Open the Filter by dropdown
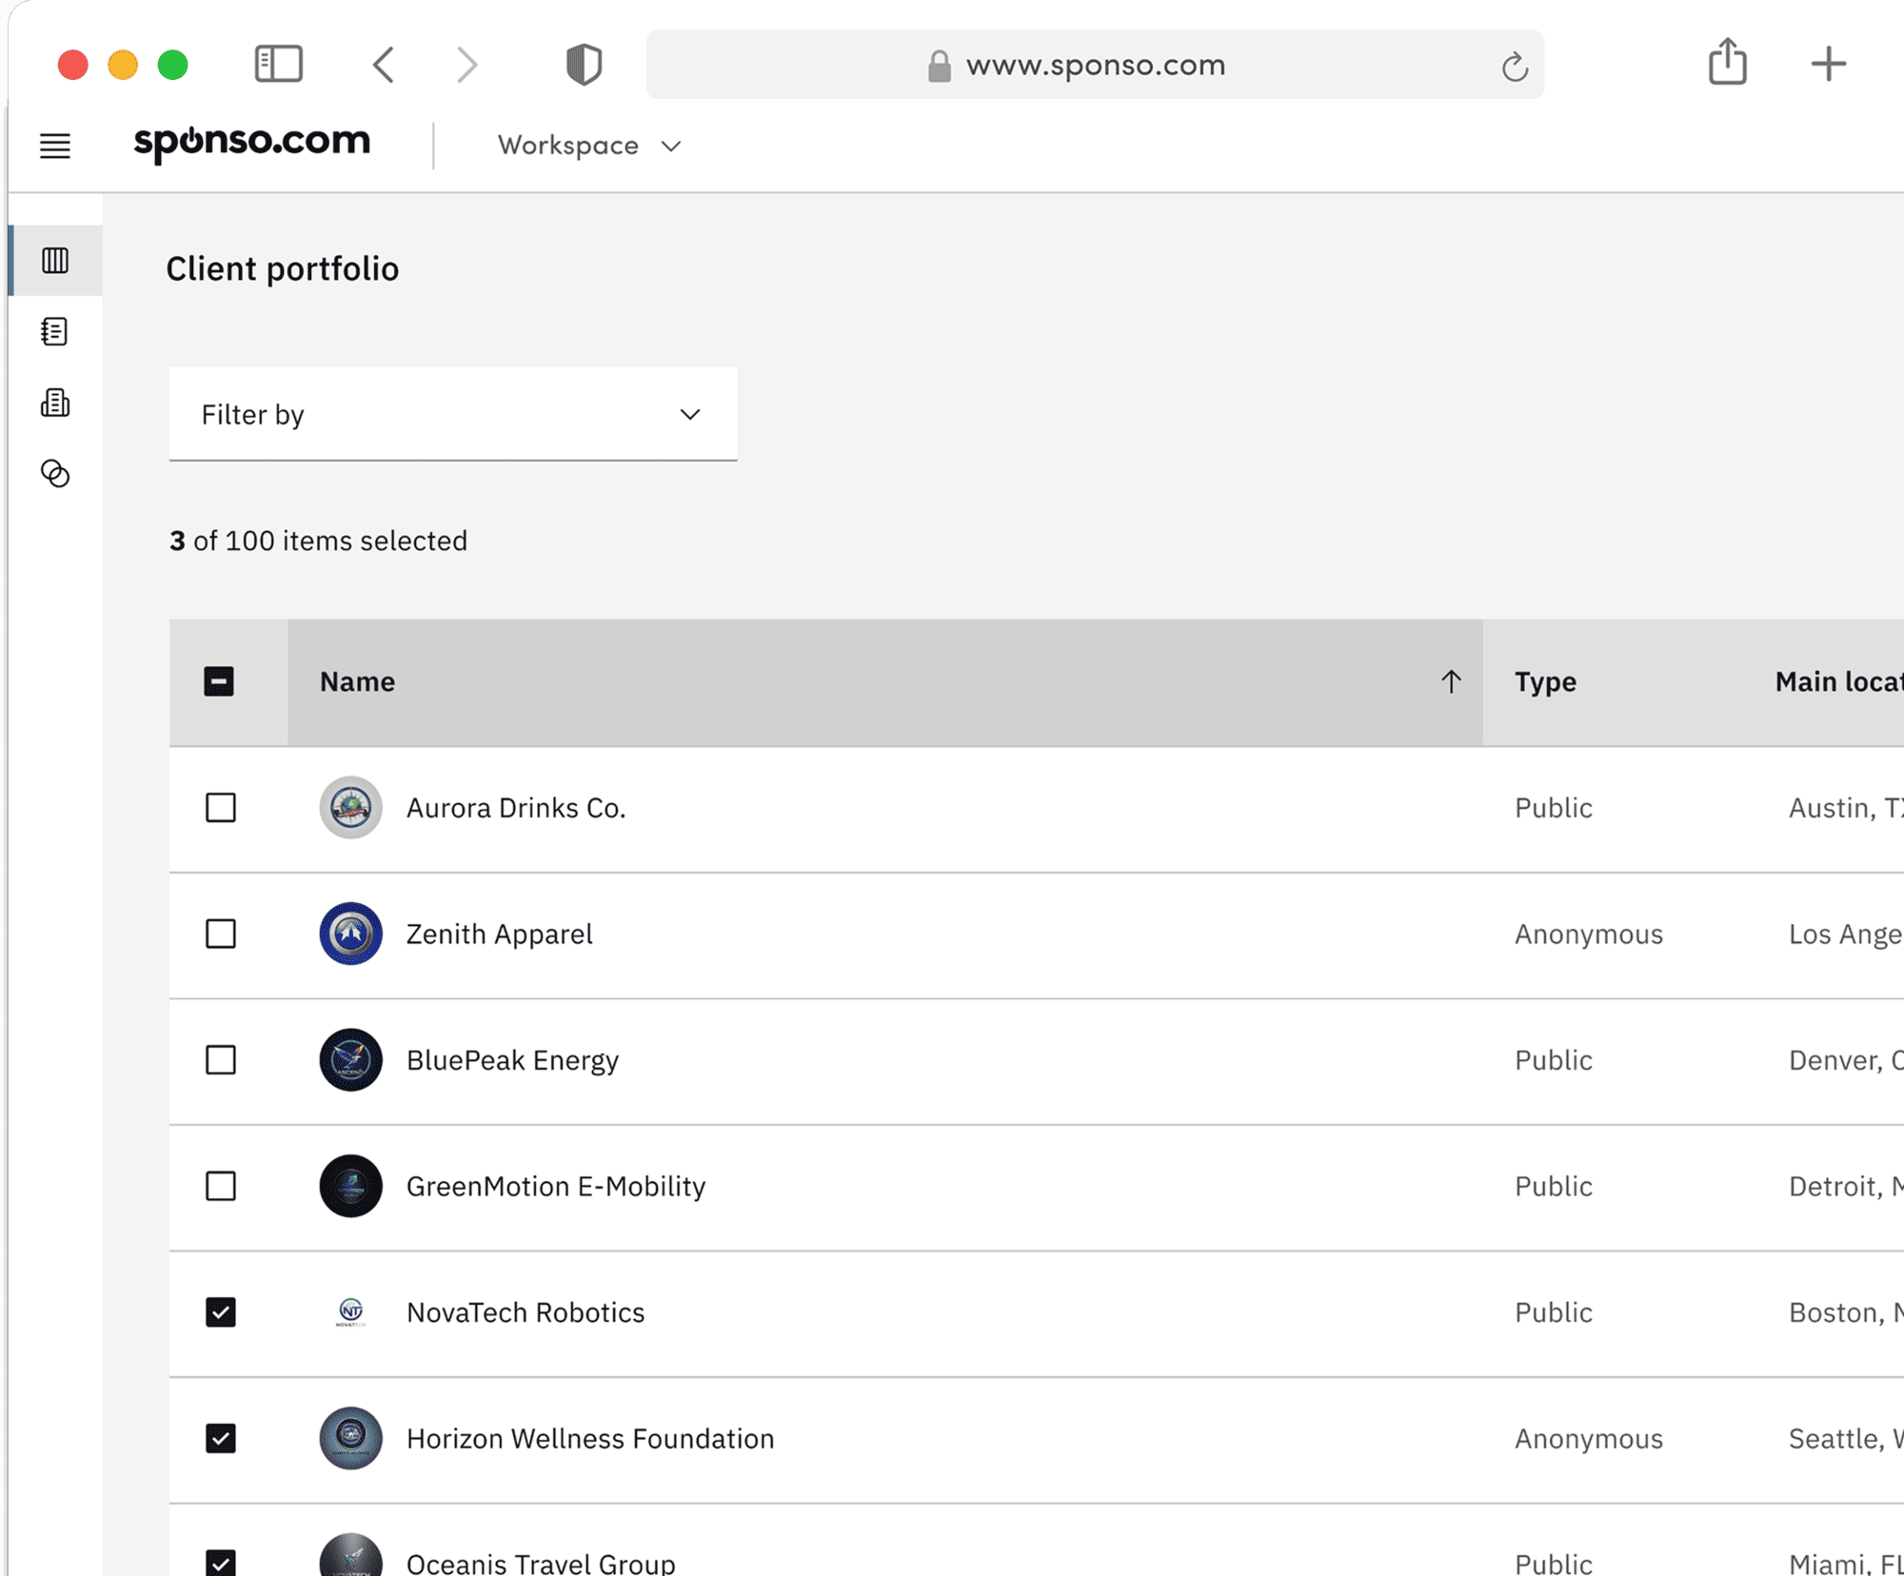The height and width of the screenshot is (1576, 1904). (452, 414)
